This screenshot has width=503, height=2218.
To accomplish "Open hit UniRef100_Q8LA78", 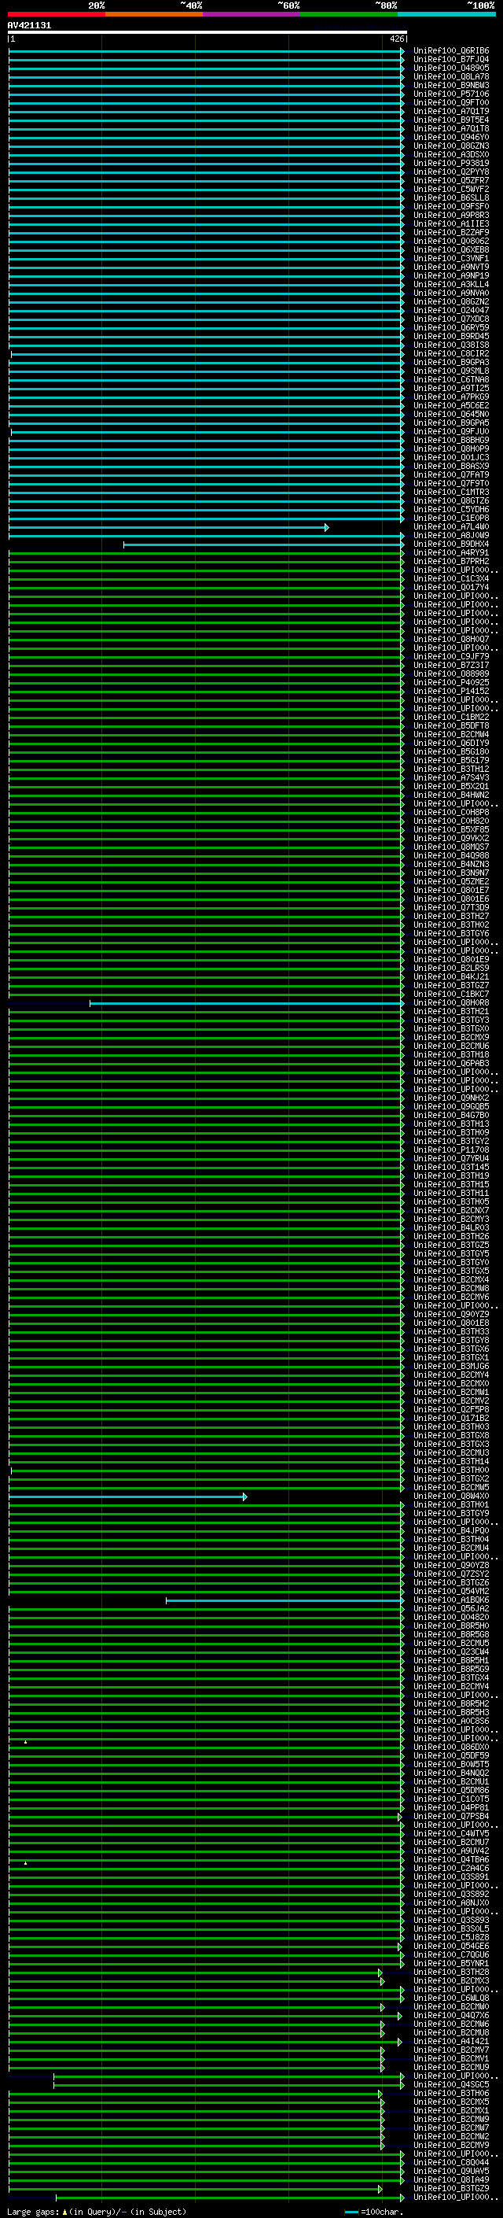I will coord(450,76).
